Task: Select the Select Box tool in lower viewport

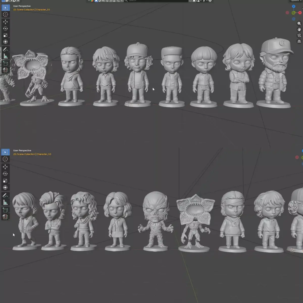Action: click(x=5, y=152)
